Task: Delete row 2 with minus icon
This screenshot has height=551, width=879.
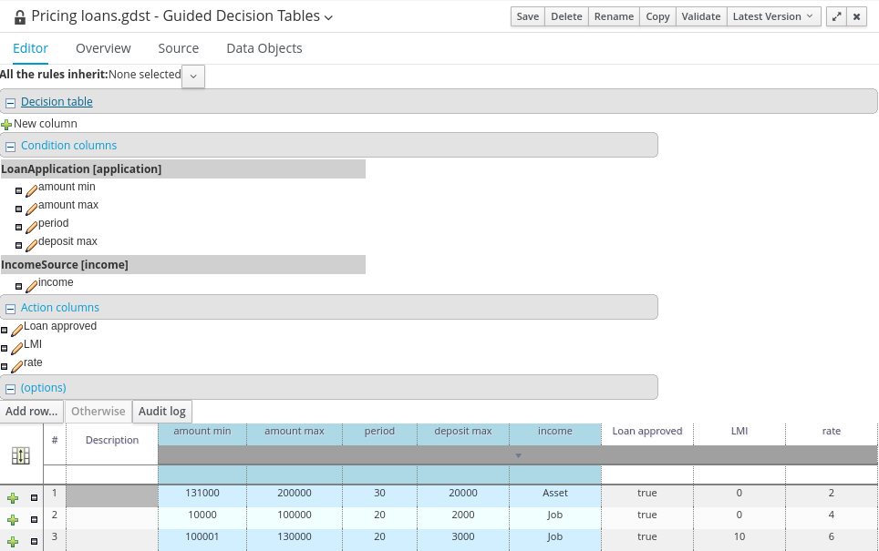Action: [x=34, y=519]
